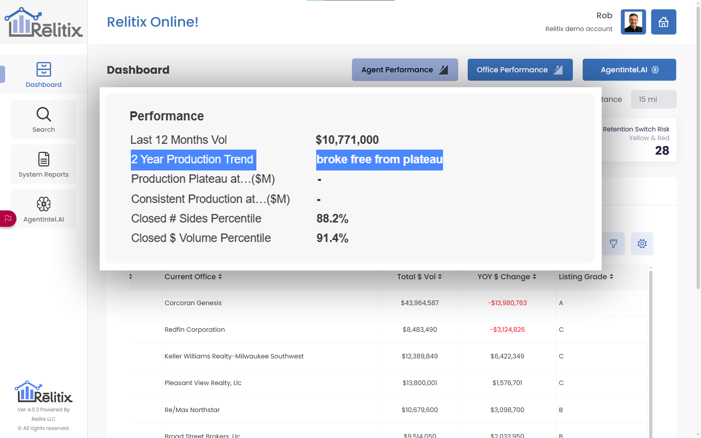Click the Relitix logo at top left
701x438 pixels.
(x=43, y=23)
